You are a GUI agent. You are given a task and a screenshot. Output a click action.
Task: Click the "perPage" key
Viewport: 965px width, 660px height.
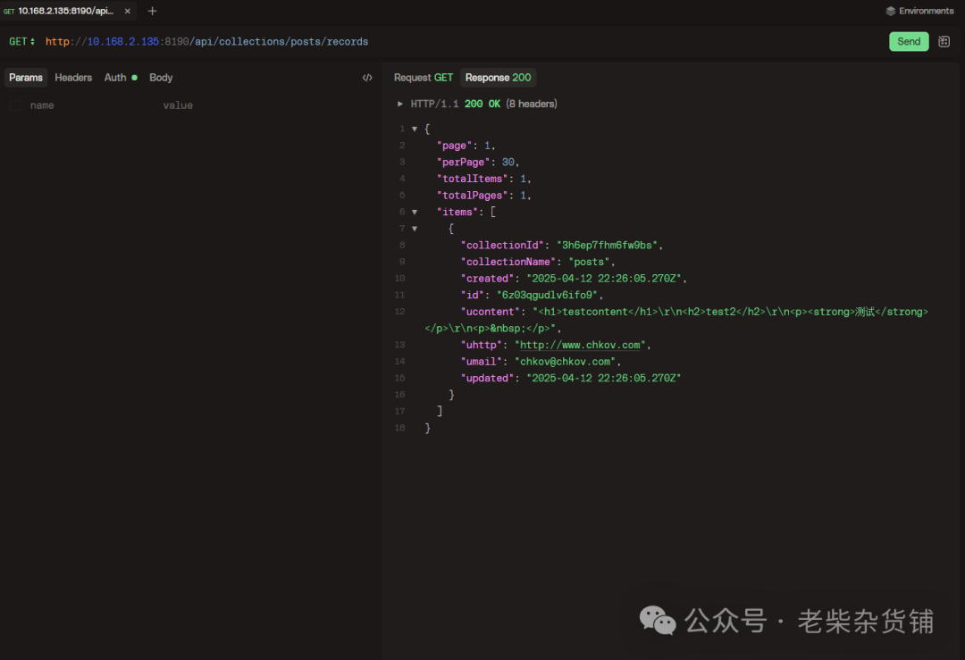tap(464, 163)
